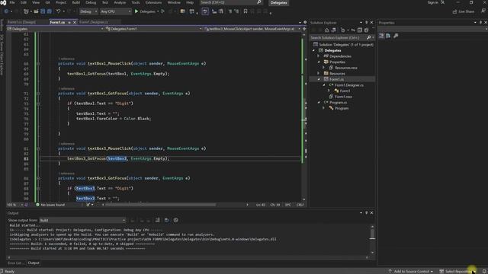Open the Extensions menu
The image size is (488, 274).
153,2
